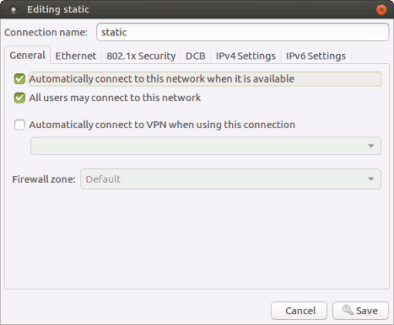The height and width of the screenshot is (325, 394).
Task: Go to the IPv6 Settings tab
Action: (316, 56)
